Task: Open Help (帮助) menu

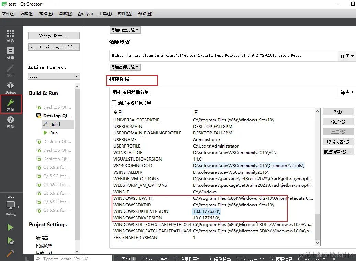Action: [x=145, y=14]
